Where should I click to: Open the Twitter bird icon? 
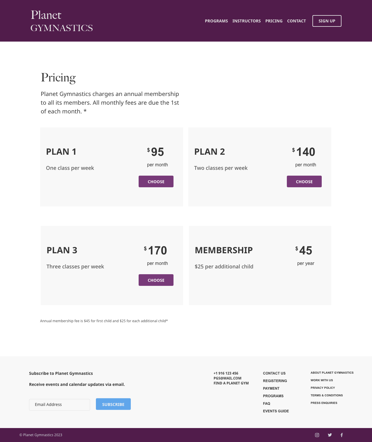[x=330, y=435]
